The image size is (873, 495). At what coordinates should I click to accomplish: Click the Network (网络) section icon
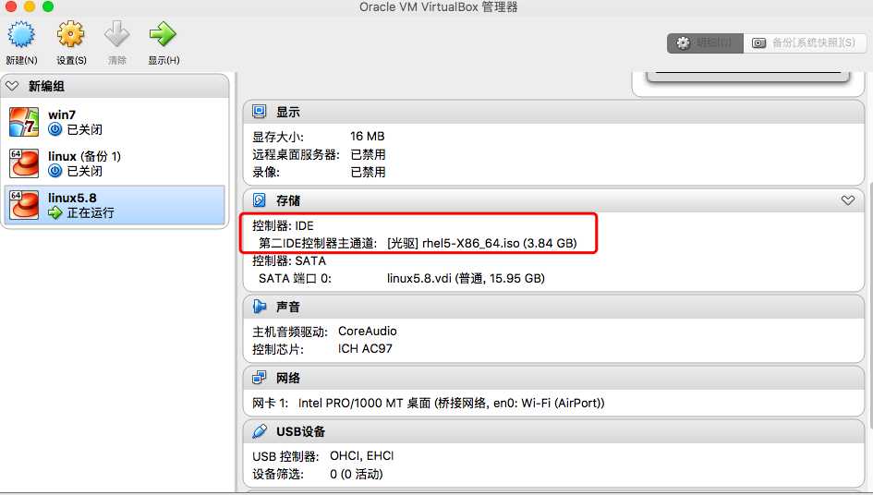pyautogui.click(x=260, y=378)
